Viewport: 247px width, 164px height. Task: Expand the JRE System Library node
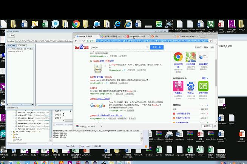pos(11,132)
